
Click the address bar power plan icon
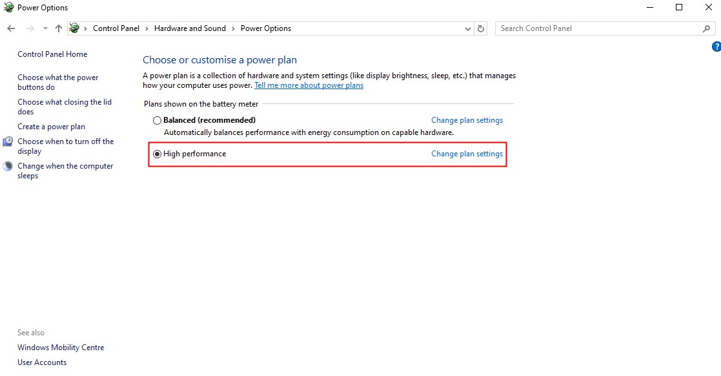pos(75,28)
